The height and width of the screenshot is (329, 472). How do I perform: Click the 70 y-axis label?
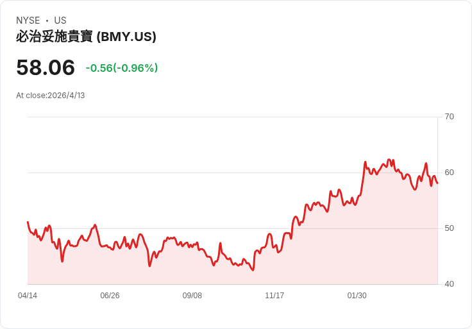pyautogui.click(x=449, y=117)
